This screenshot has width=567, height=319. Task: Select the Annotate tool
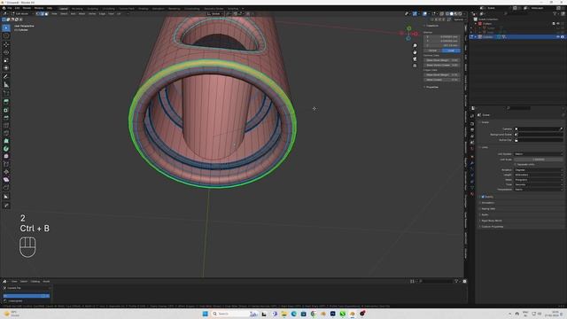(6, 76)
